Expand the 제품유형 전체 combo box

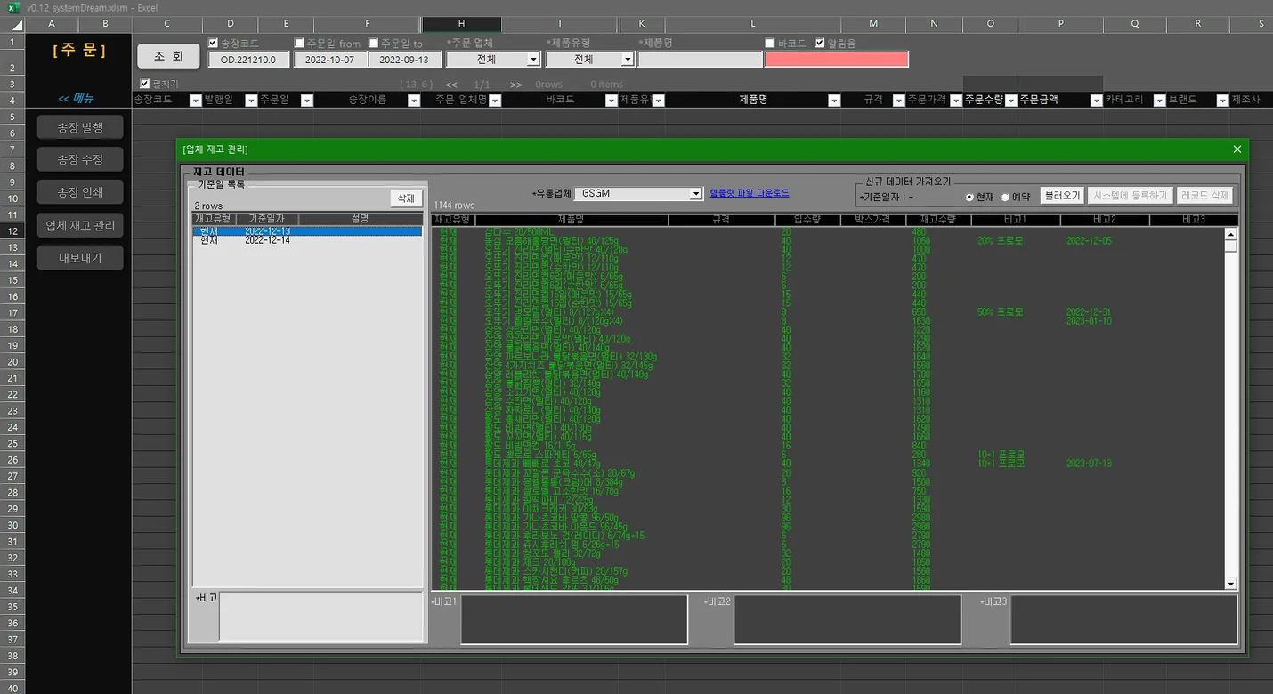pyautogui.click(x=628, y=60)
